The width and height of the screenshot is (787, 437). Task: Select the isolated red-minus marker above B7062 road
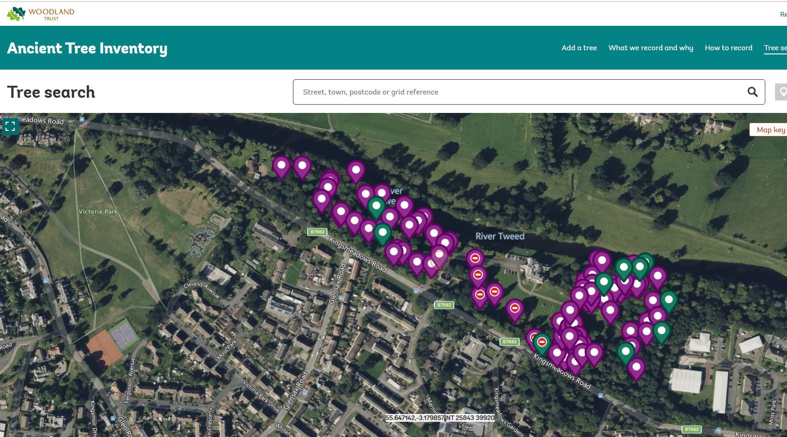click(x=515, y=308)
